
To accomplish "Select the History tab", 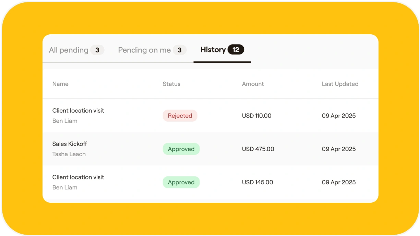I will pos(222,50).
